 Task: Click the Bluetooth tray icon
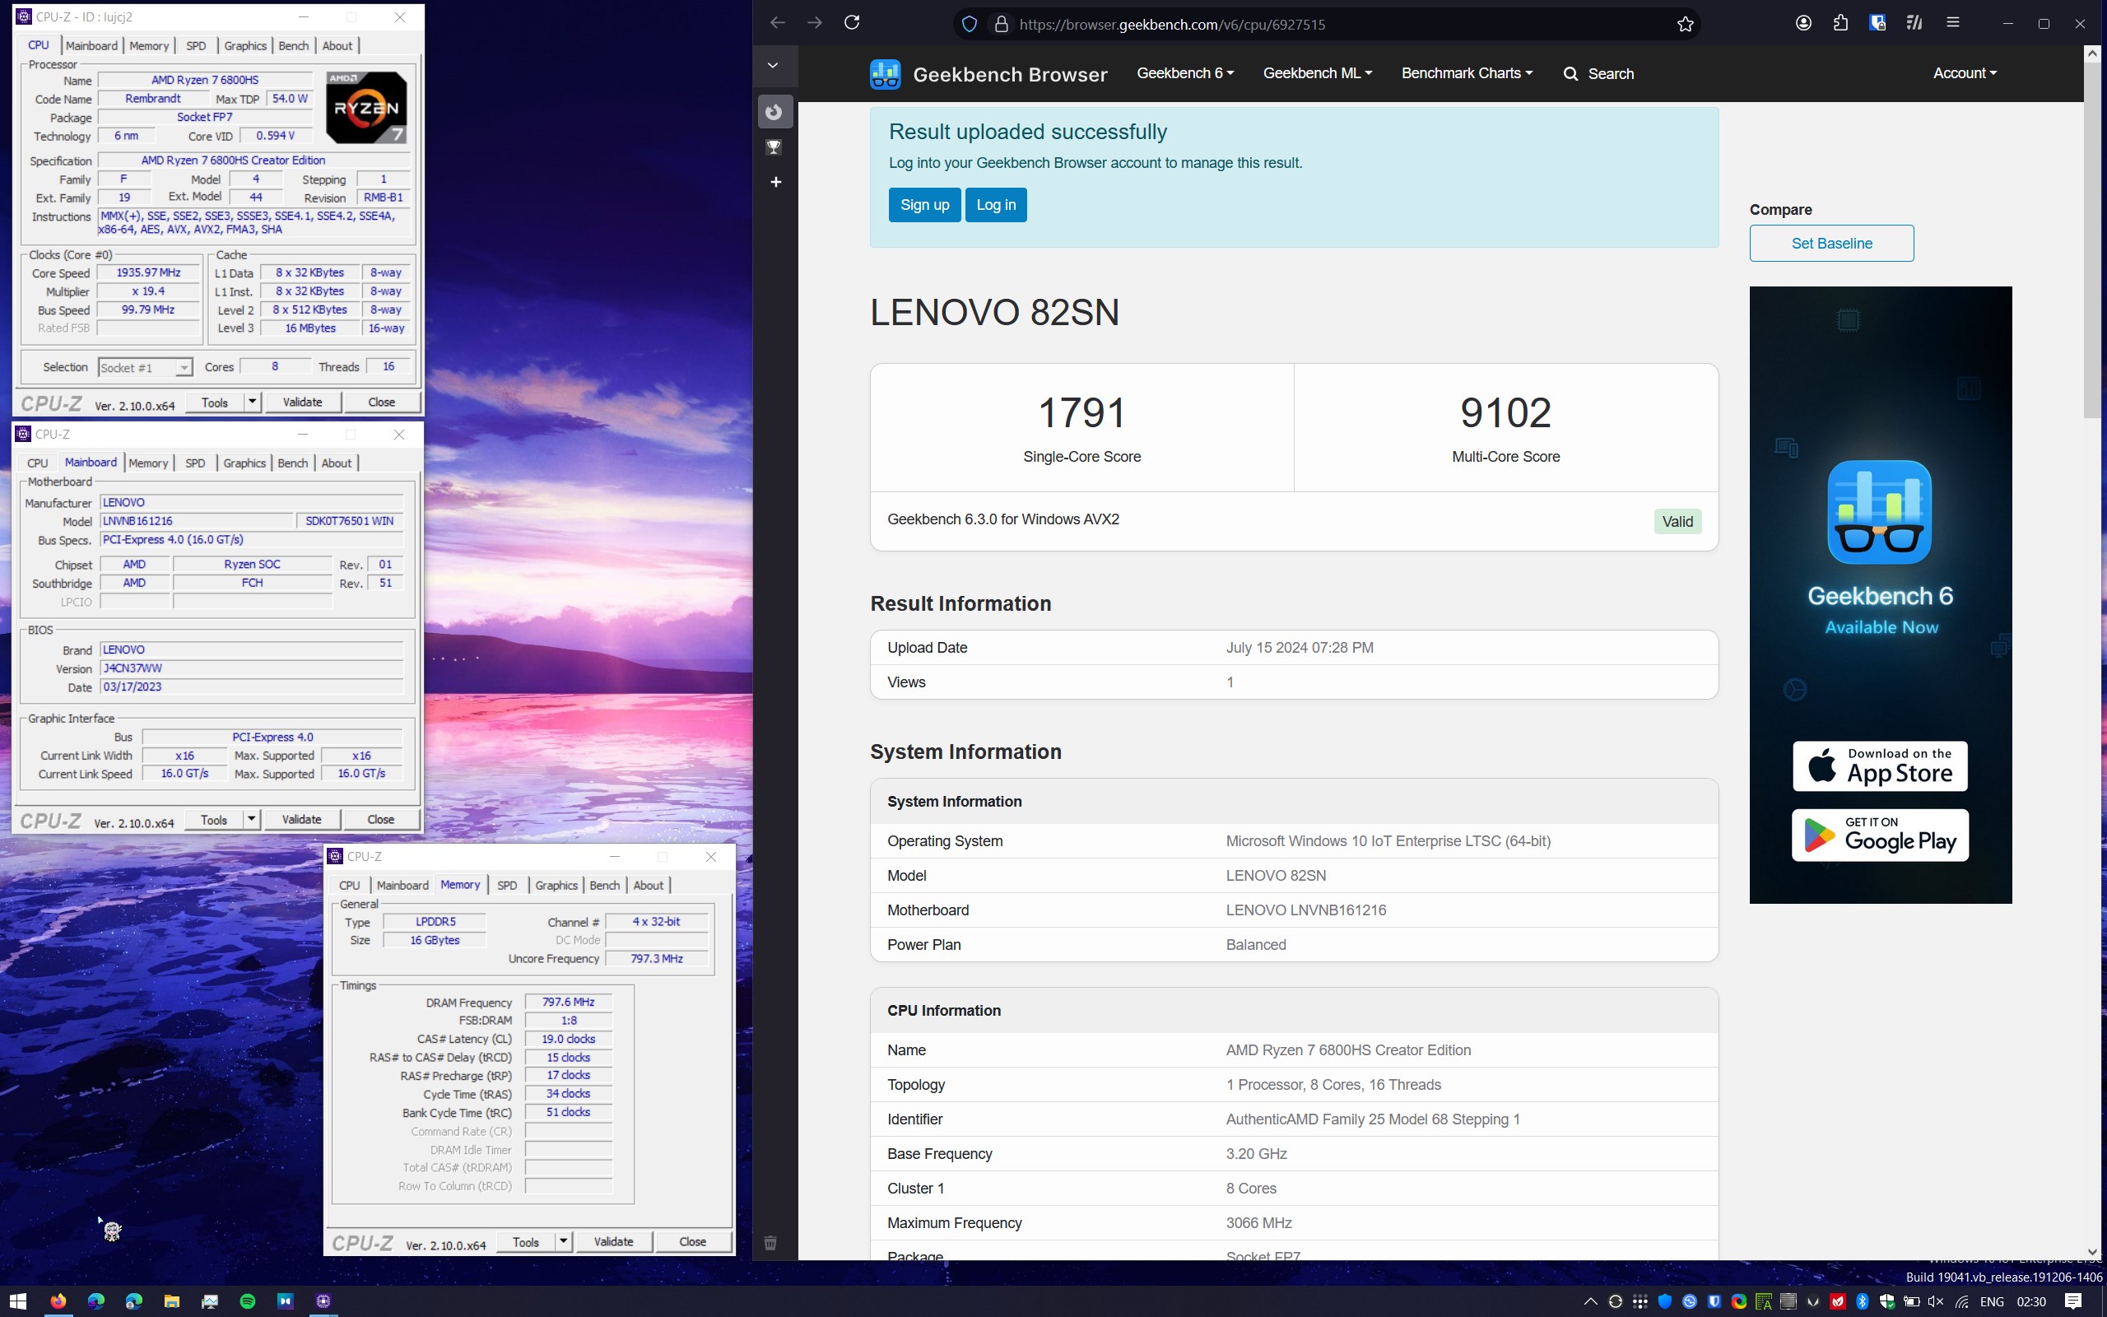point(1863,1301)
